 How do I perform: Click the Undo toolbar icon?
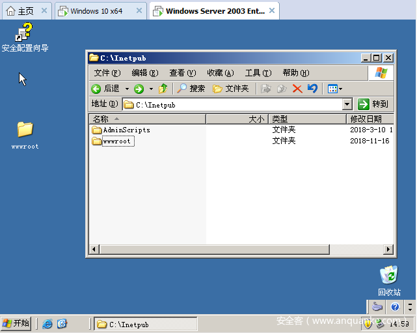[x=312, y=89]
